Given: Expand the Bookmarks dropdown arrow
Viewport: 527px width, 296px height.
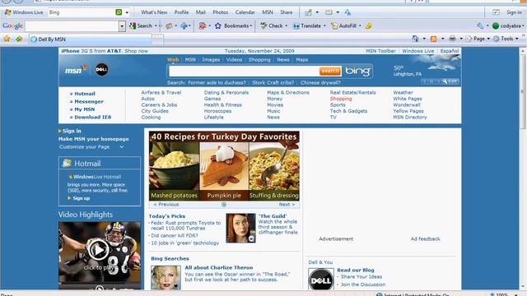Looking at the screenshot, I should click(x=251, y=25).
